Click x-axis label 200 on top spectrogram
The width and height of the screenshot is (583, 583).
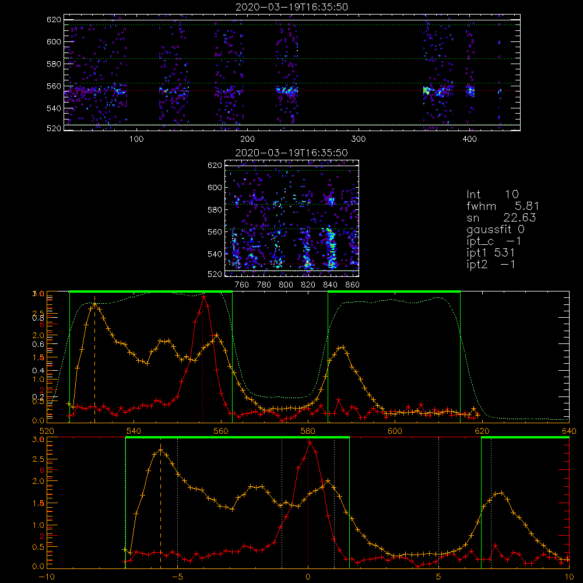point(247,139)
